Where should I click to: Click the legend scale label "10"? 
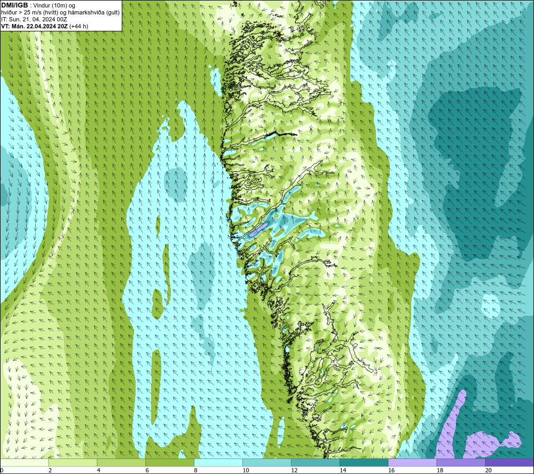pyautogui.click(x=246, y=471)
